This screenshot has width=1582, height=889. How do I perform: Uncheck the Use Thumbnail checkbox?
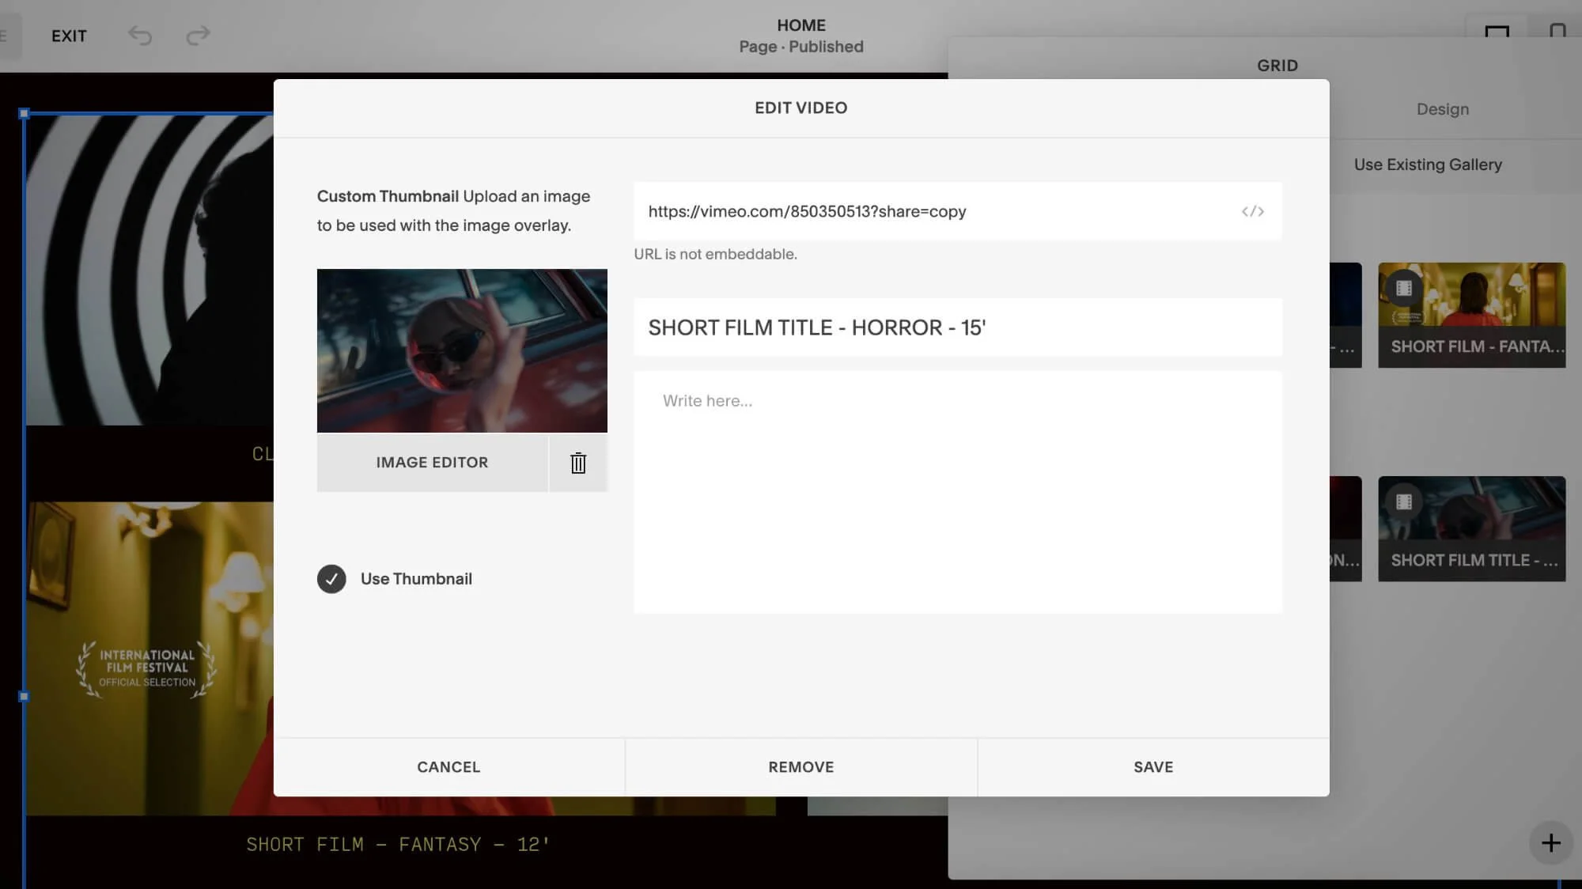tap(331, 579)
